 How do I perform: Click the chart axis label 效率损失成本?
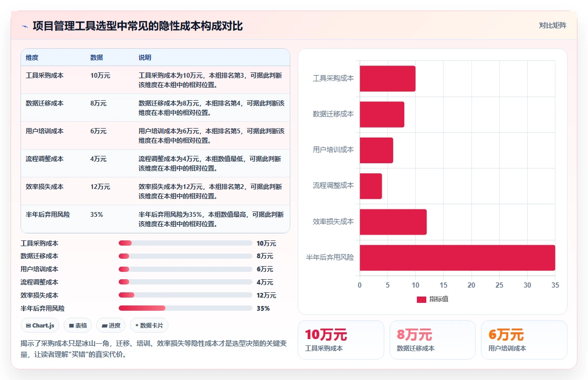[x=333, y=221]
